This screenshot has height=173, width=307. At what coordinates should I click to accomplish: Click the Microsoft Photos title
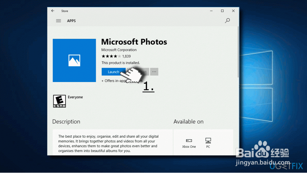134,42
